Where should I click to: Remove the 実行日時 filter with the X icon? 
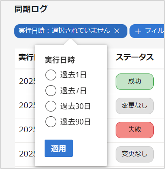(116, 31)
